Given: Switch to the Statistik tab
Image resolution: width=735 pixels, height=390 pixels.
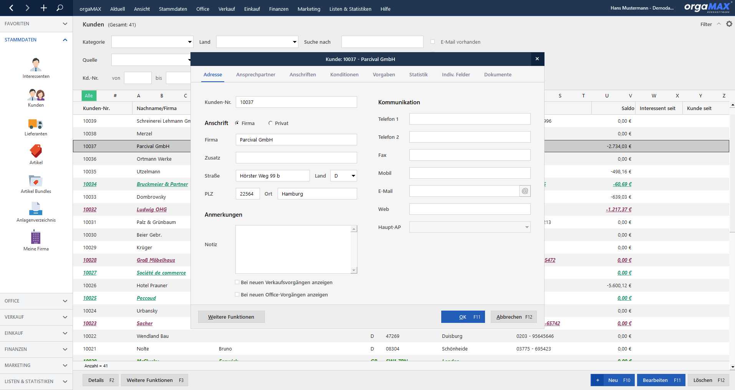Looking at the screenshot, I should tap(419, 74).
